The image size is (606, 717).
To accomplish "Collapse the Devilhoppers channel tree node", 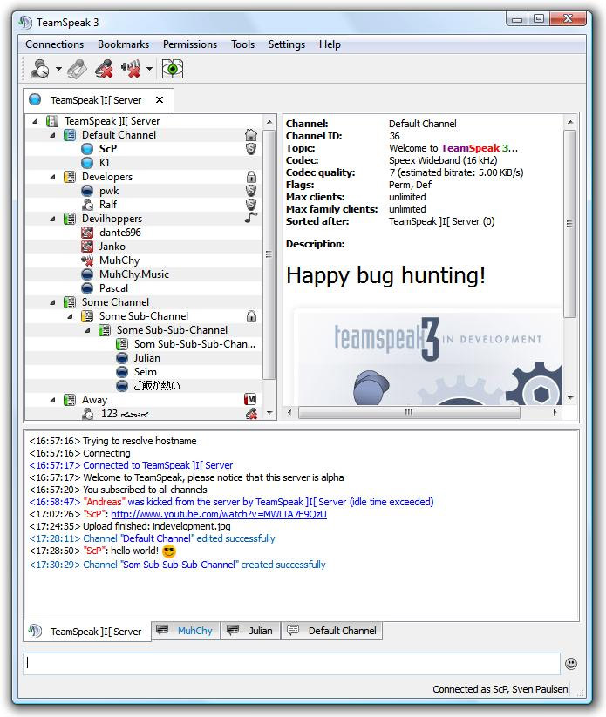I will point(52,219).
